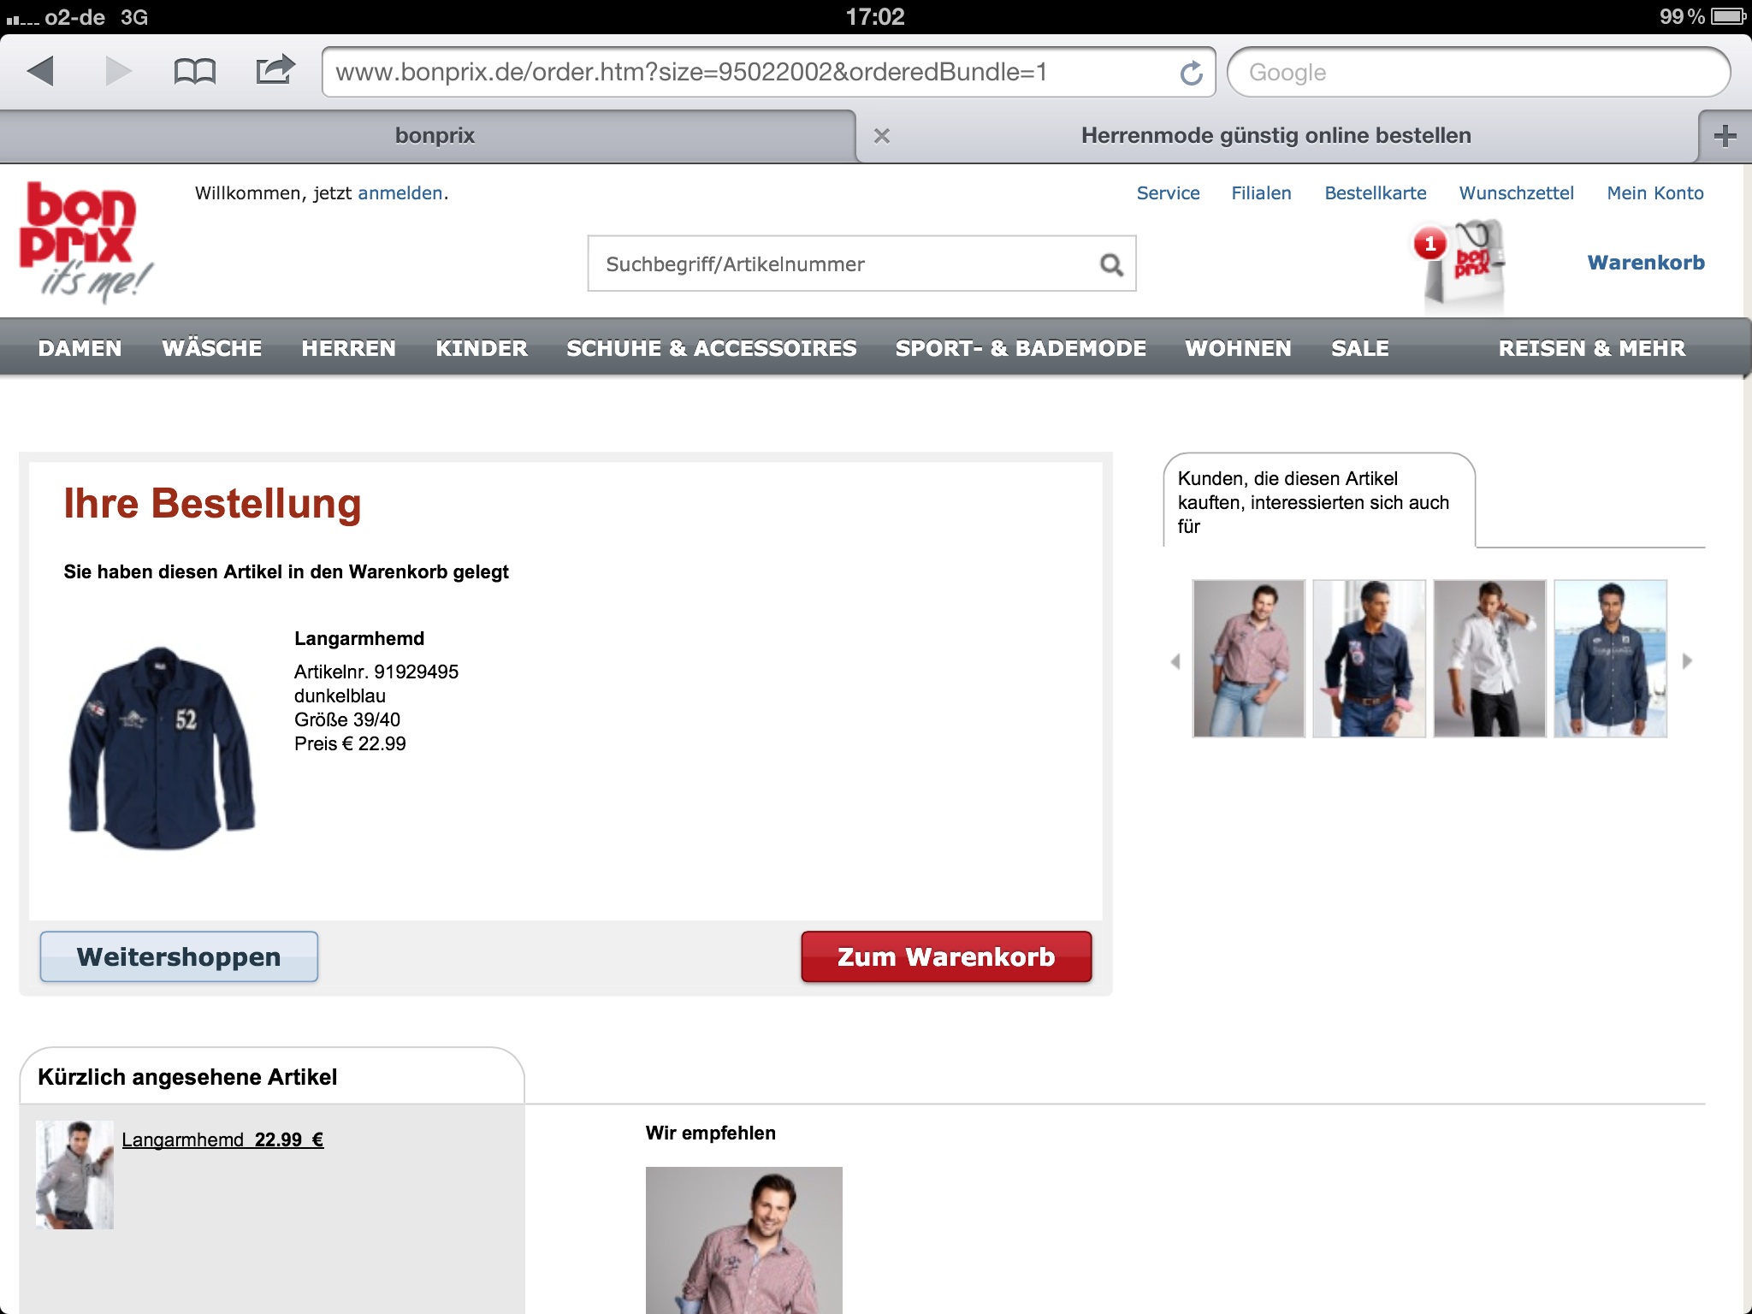Tap the browser forward arrow
The height and width of the screenshot is (1314, 1752).
118,72
